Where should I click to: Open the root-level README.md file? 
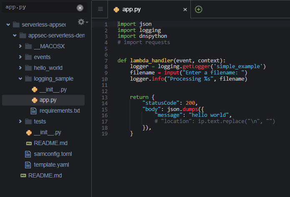pyautogui.click(x=45, y=175)
